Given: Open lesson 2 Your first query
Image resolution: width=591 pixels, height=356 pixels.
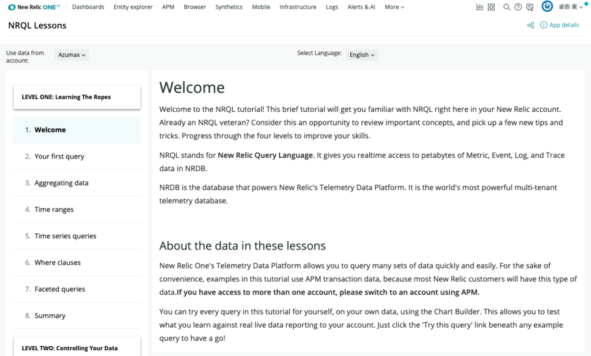Looking at the screenshot, I should coord(77,156).
